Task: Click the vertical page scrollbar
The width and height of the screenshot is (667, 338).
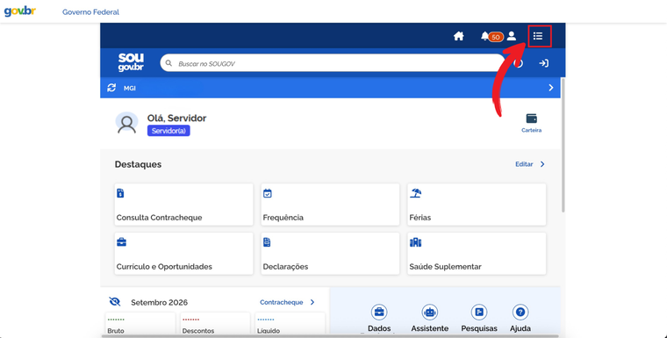Action: tap(563, 145)
